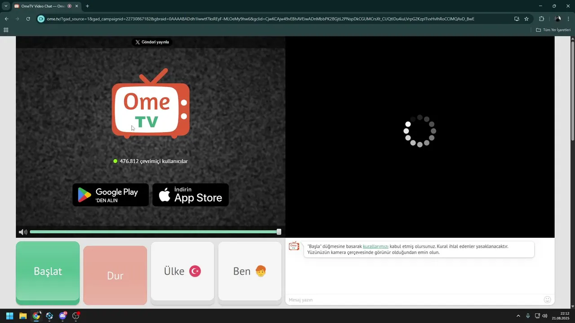Open Google Play download badge
The width and height of the screenshot is (575, 323).
(111, 195)
